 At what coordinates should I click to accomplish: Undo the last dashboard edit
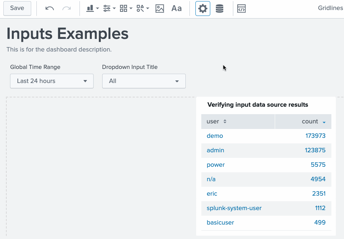(x=49, y=9)
